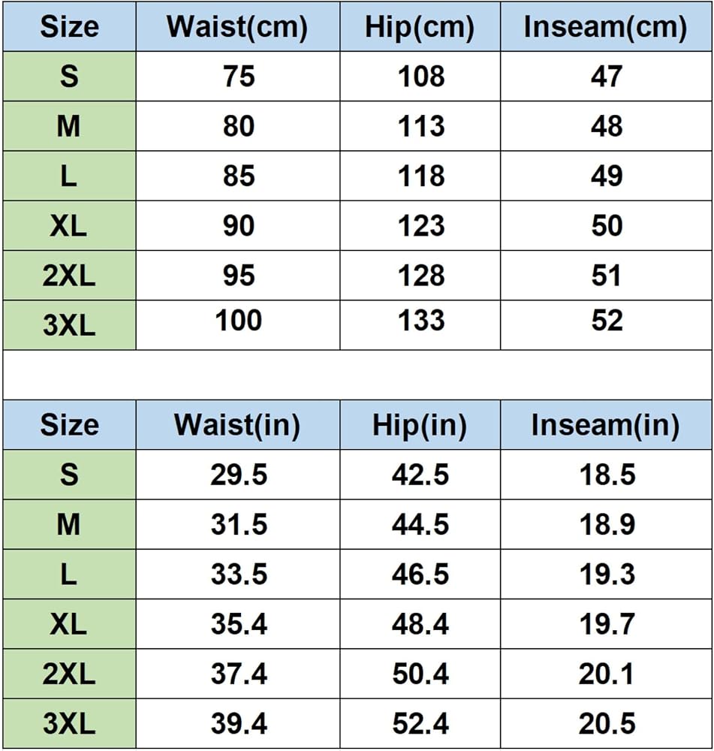This screenshot has height=751, width=714.
Task: Select hip value 52.4 for 3XL
Action: (420, 723)
